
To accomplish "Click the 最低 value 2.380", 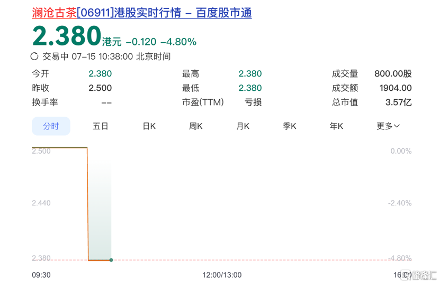I will [250, 88].
